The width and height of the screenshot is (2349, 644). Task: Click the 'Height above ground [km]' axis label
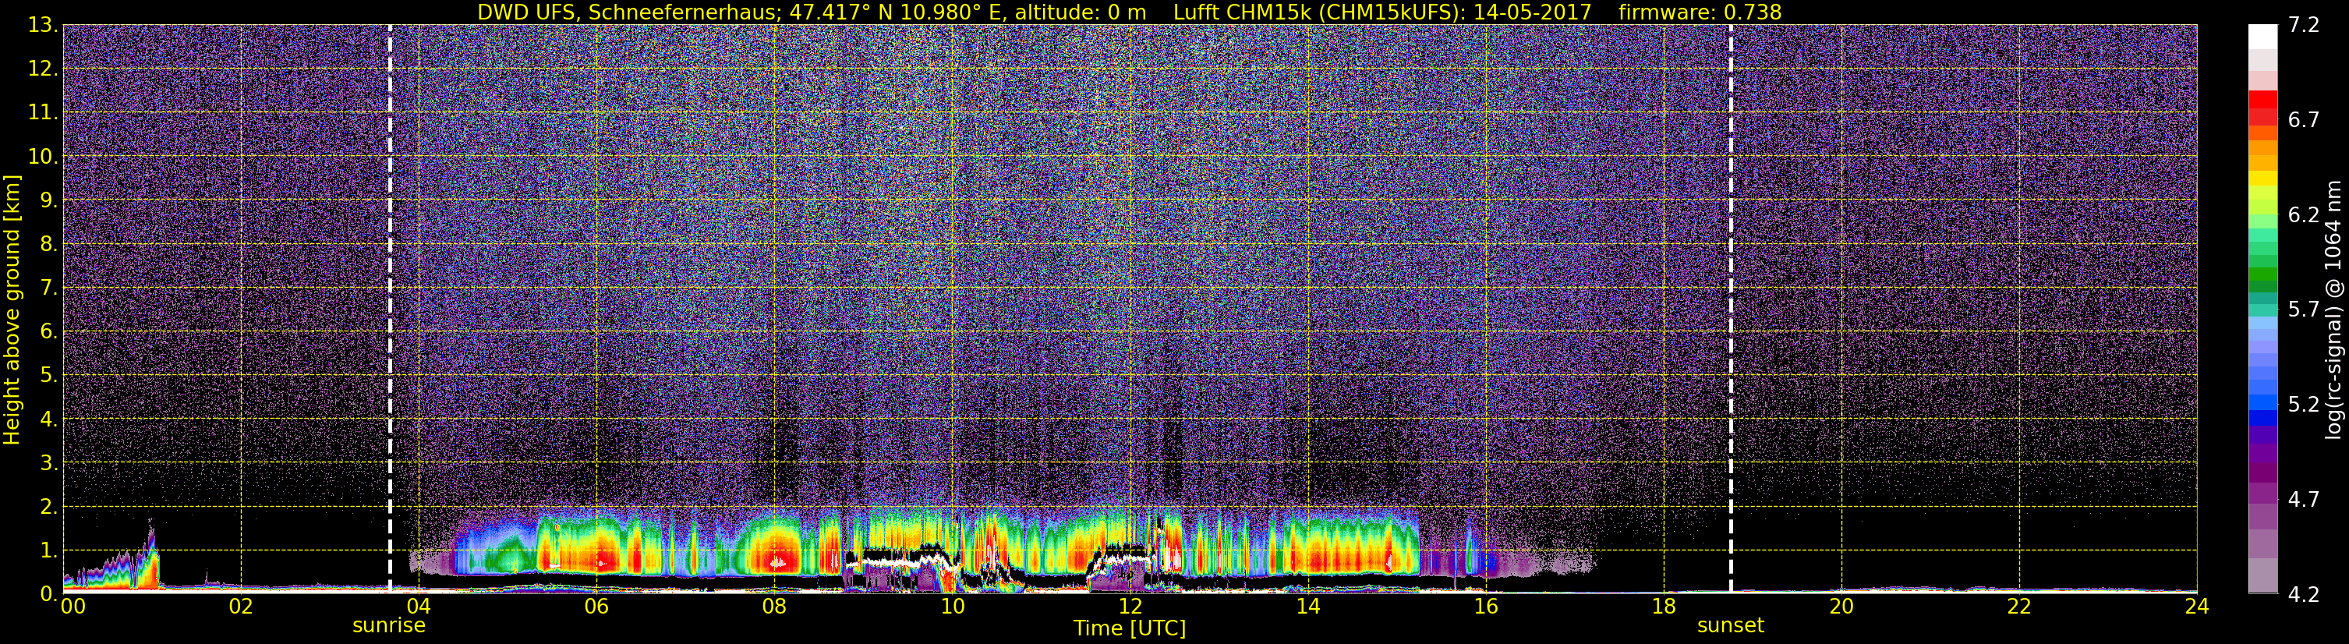pyautogui.click(x=12, y=310)
